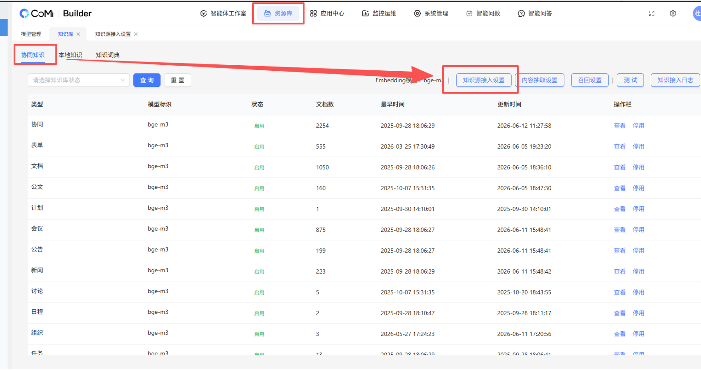Close the 知识源接入设置 page tab
The width and height of the screenshot is (701, 370).
click(136, 34)
